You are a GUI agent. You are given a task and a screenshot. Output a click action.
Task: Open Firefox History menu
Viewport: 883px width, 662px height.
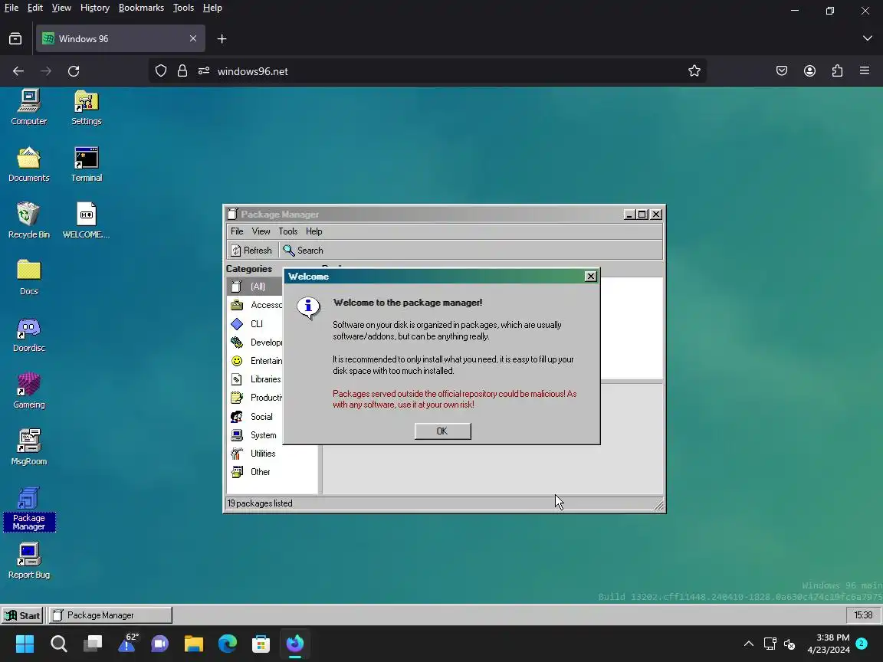(x=94, y=8)
